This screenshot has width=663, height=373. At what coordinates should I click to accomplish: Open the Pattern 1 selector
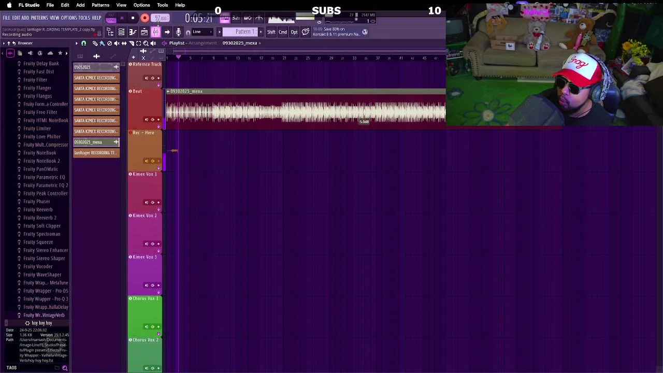coord(244,32)
